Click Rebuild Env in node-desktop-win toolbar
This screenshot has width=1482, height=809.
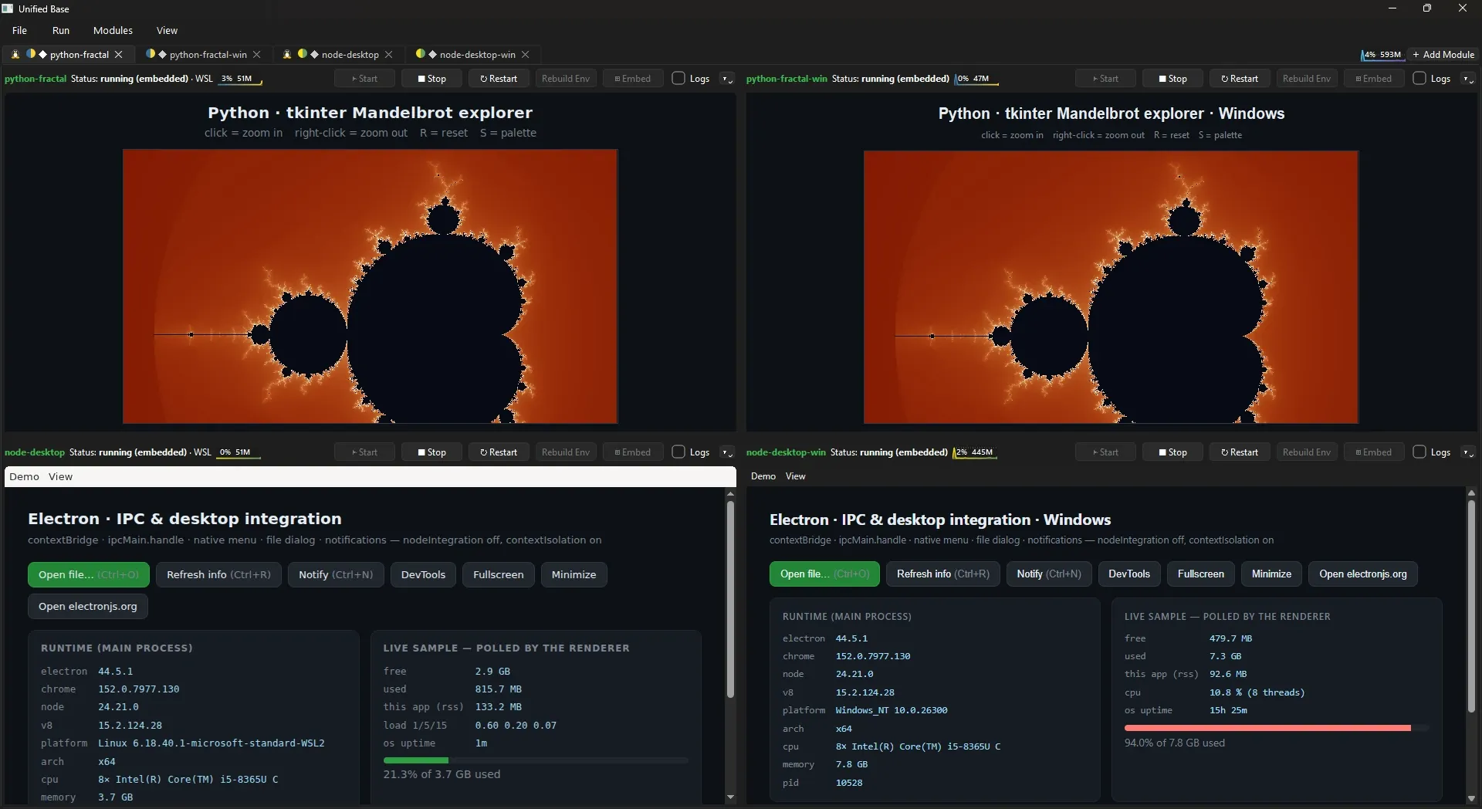[x=1307, y=452]
